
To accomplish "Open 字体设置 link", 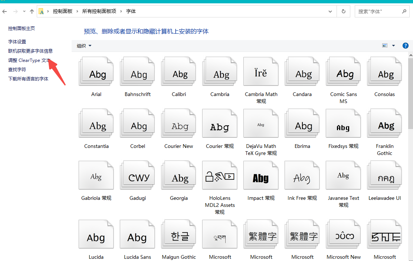I will [x=17, y=42].
